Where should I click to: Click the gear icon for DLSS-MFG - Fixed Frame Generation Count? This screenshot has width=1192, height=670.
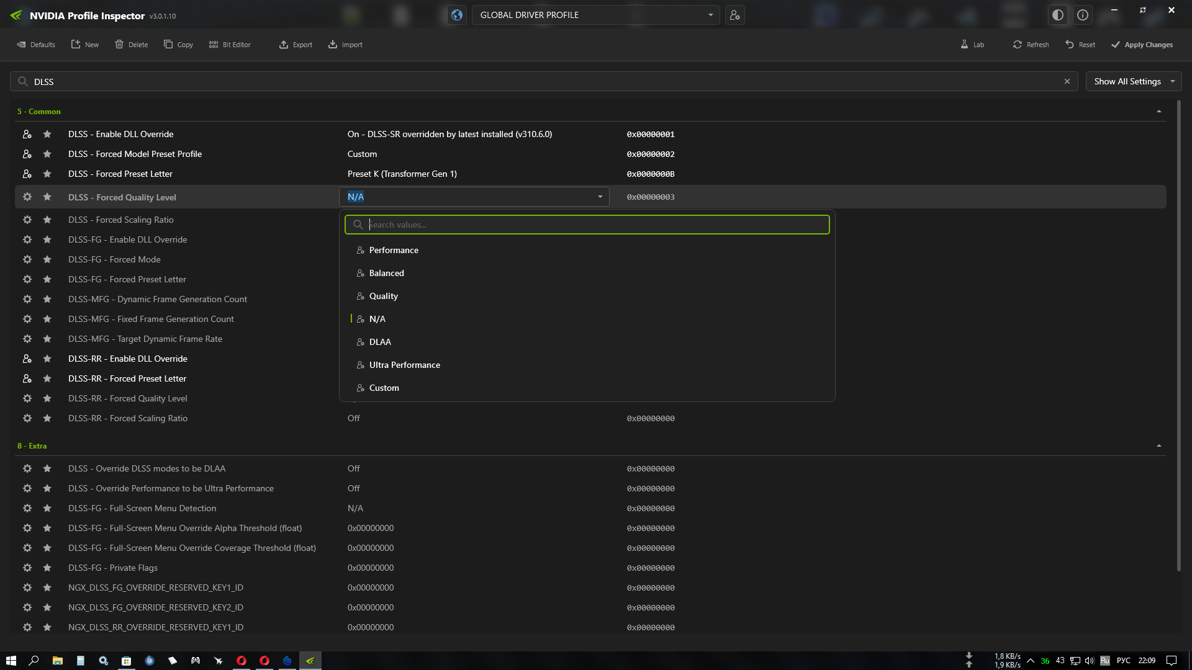(x=27, y=319)
